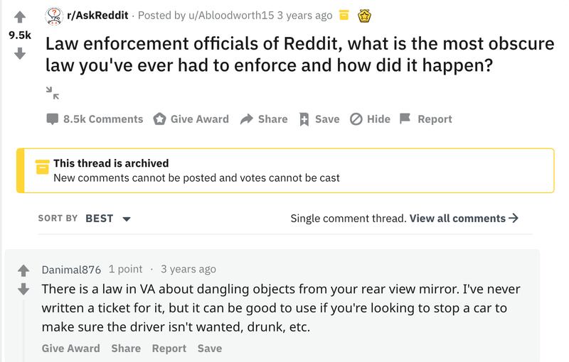Hide the post

[x=371, y=119]
